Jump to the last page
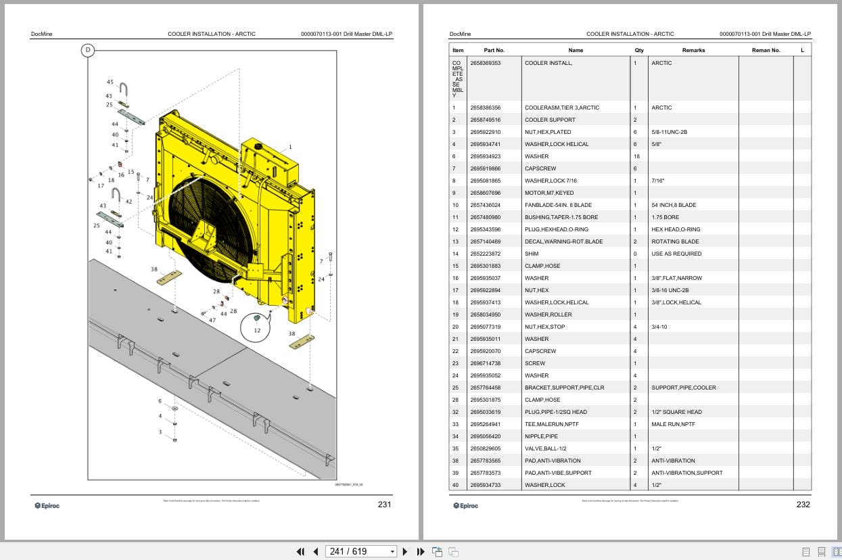The image size is (842, 560). (x=421, y=551)
